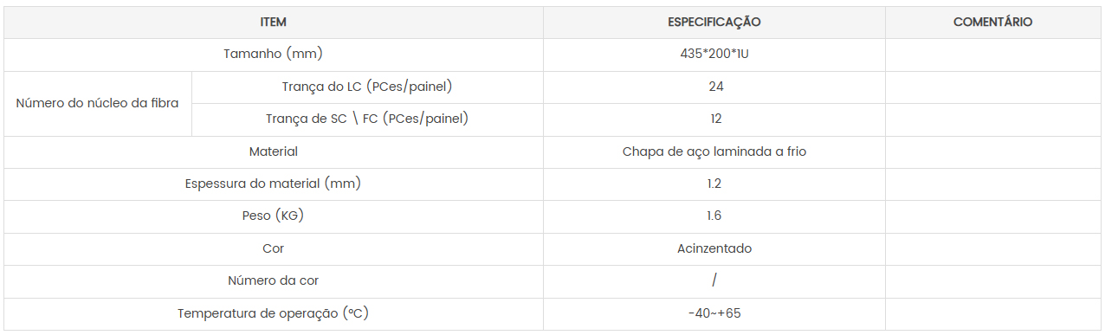Click Chapa de aço laminada a frio
The height and width of the screenshot is (335, 1105).
[x=714, y=151]
